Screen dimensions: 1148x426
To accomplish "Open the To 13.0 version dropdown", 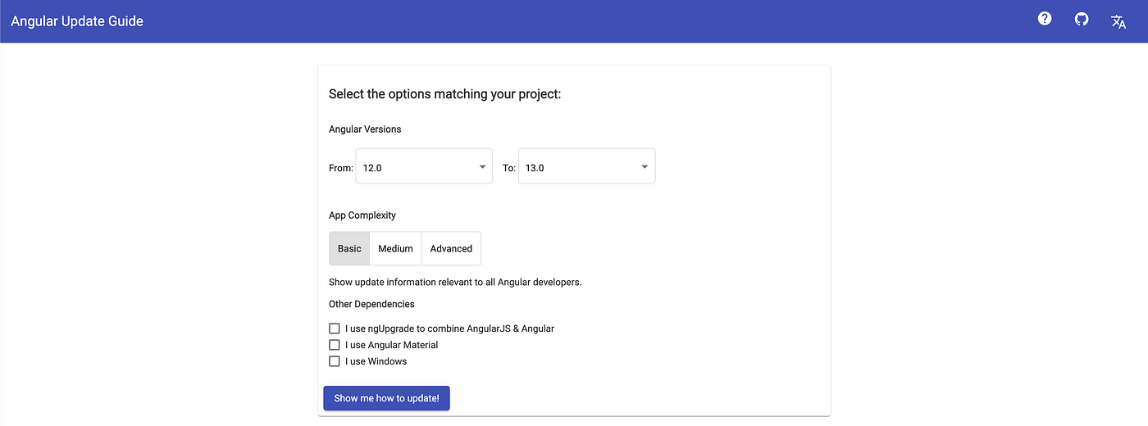I will click(x=587, y=166).
